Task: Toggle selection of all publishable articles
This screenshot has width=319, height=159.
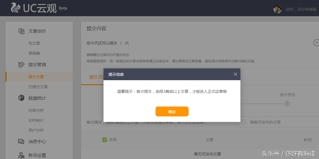Action: [x=104, y=140]
